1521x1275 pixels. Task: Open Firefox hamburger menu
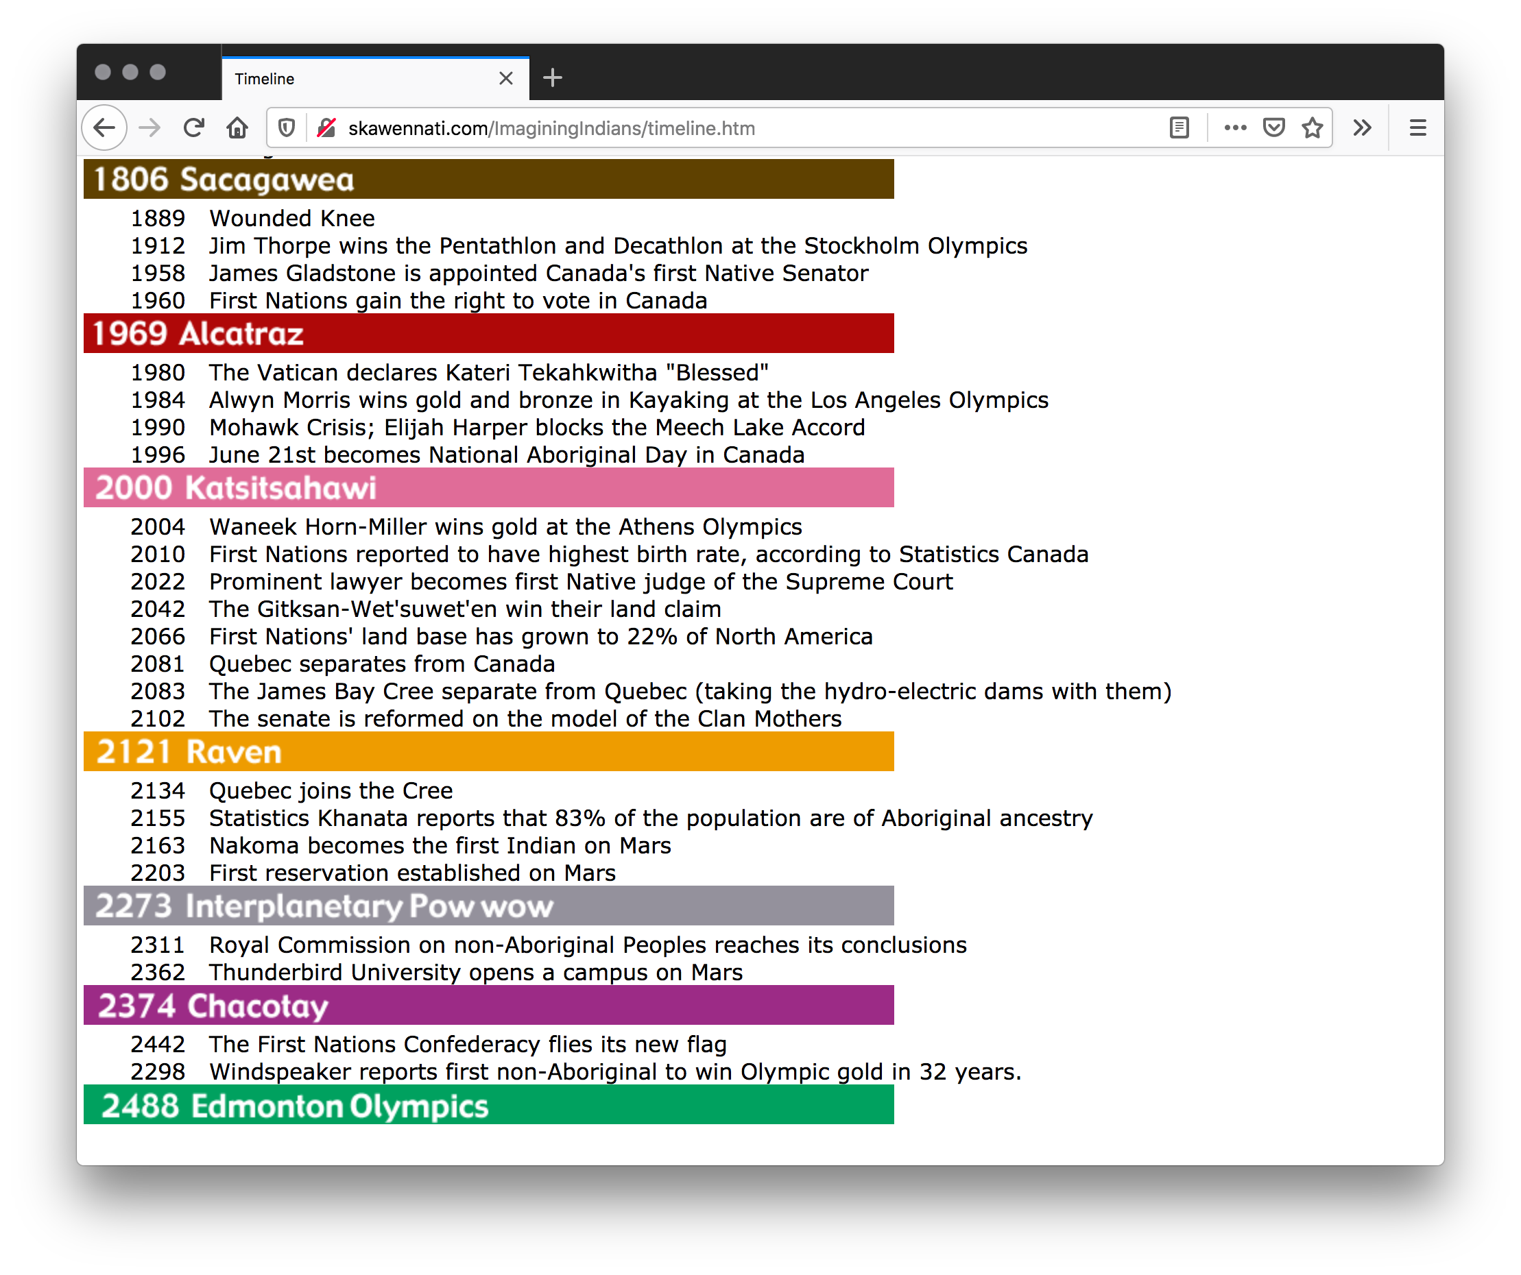(1417, 128)
